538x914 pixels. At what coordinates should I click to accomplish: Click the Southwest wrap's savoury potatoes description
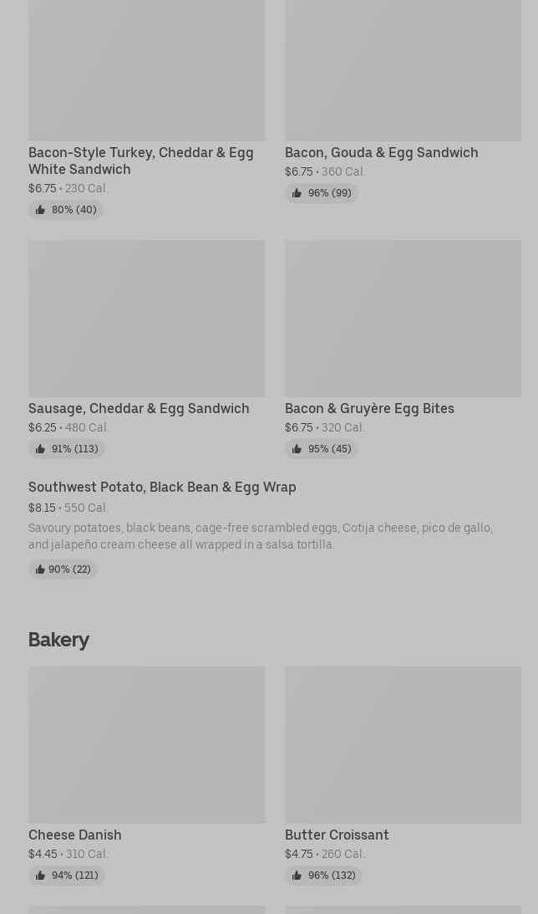pyautogui.click(x=260, y=536)
